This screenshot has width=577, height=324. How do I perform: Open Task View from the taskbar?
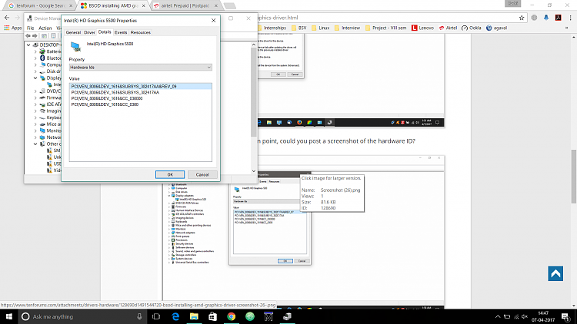click(156, 316)
